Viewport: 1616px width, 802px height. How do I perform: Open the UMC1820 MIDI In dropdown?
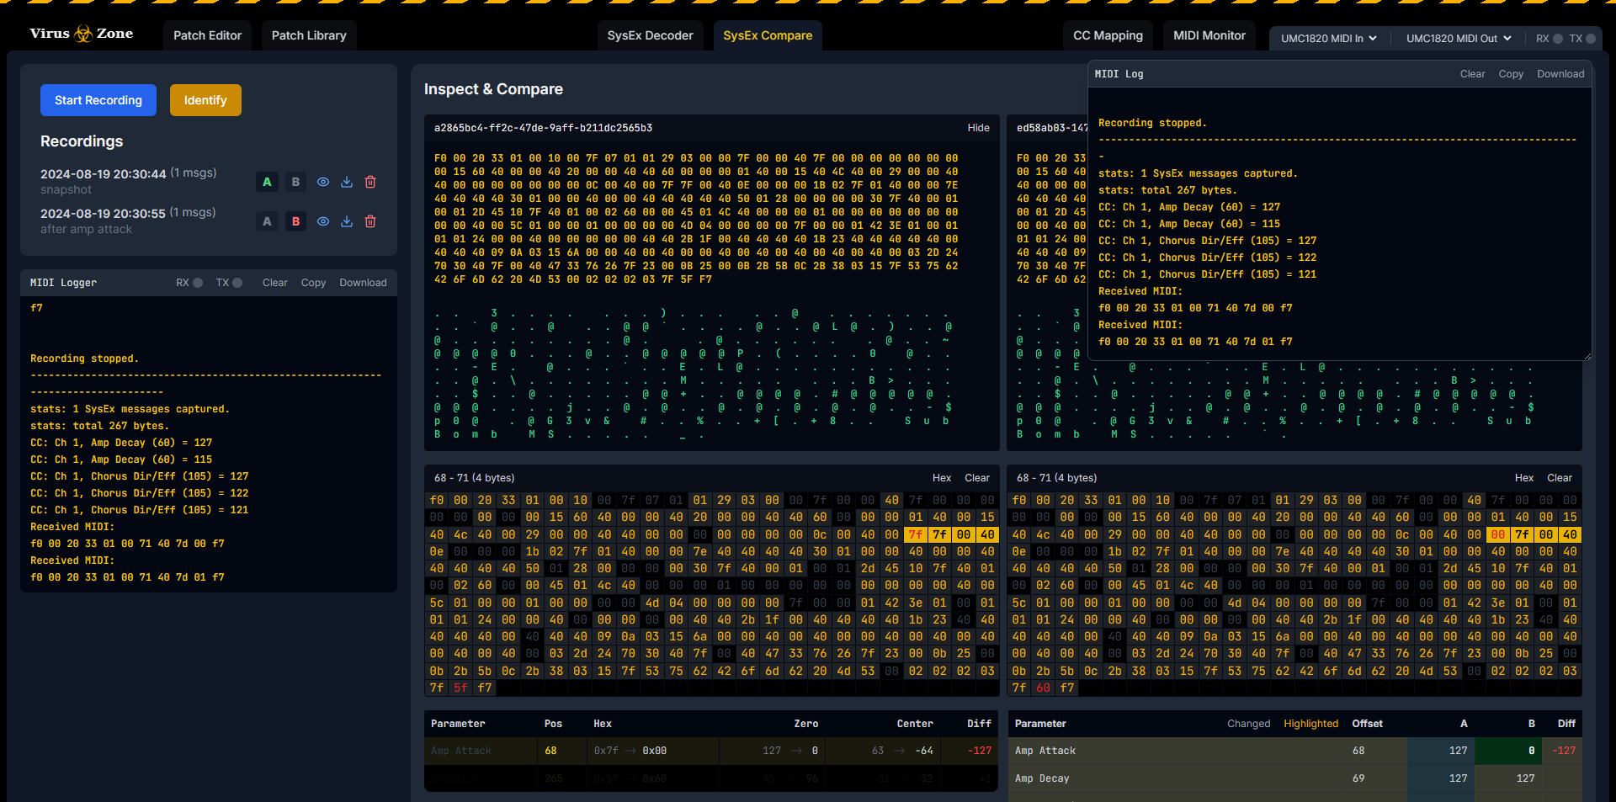(x=1328, y=39)
